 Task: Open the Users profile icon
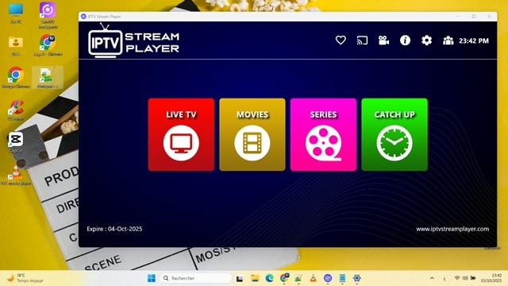coord(448,41)
